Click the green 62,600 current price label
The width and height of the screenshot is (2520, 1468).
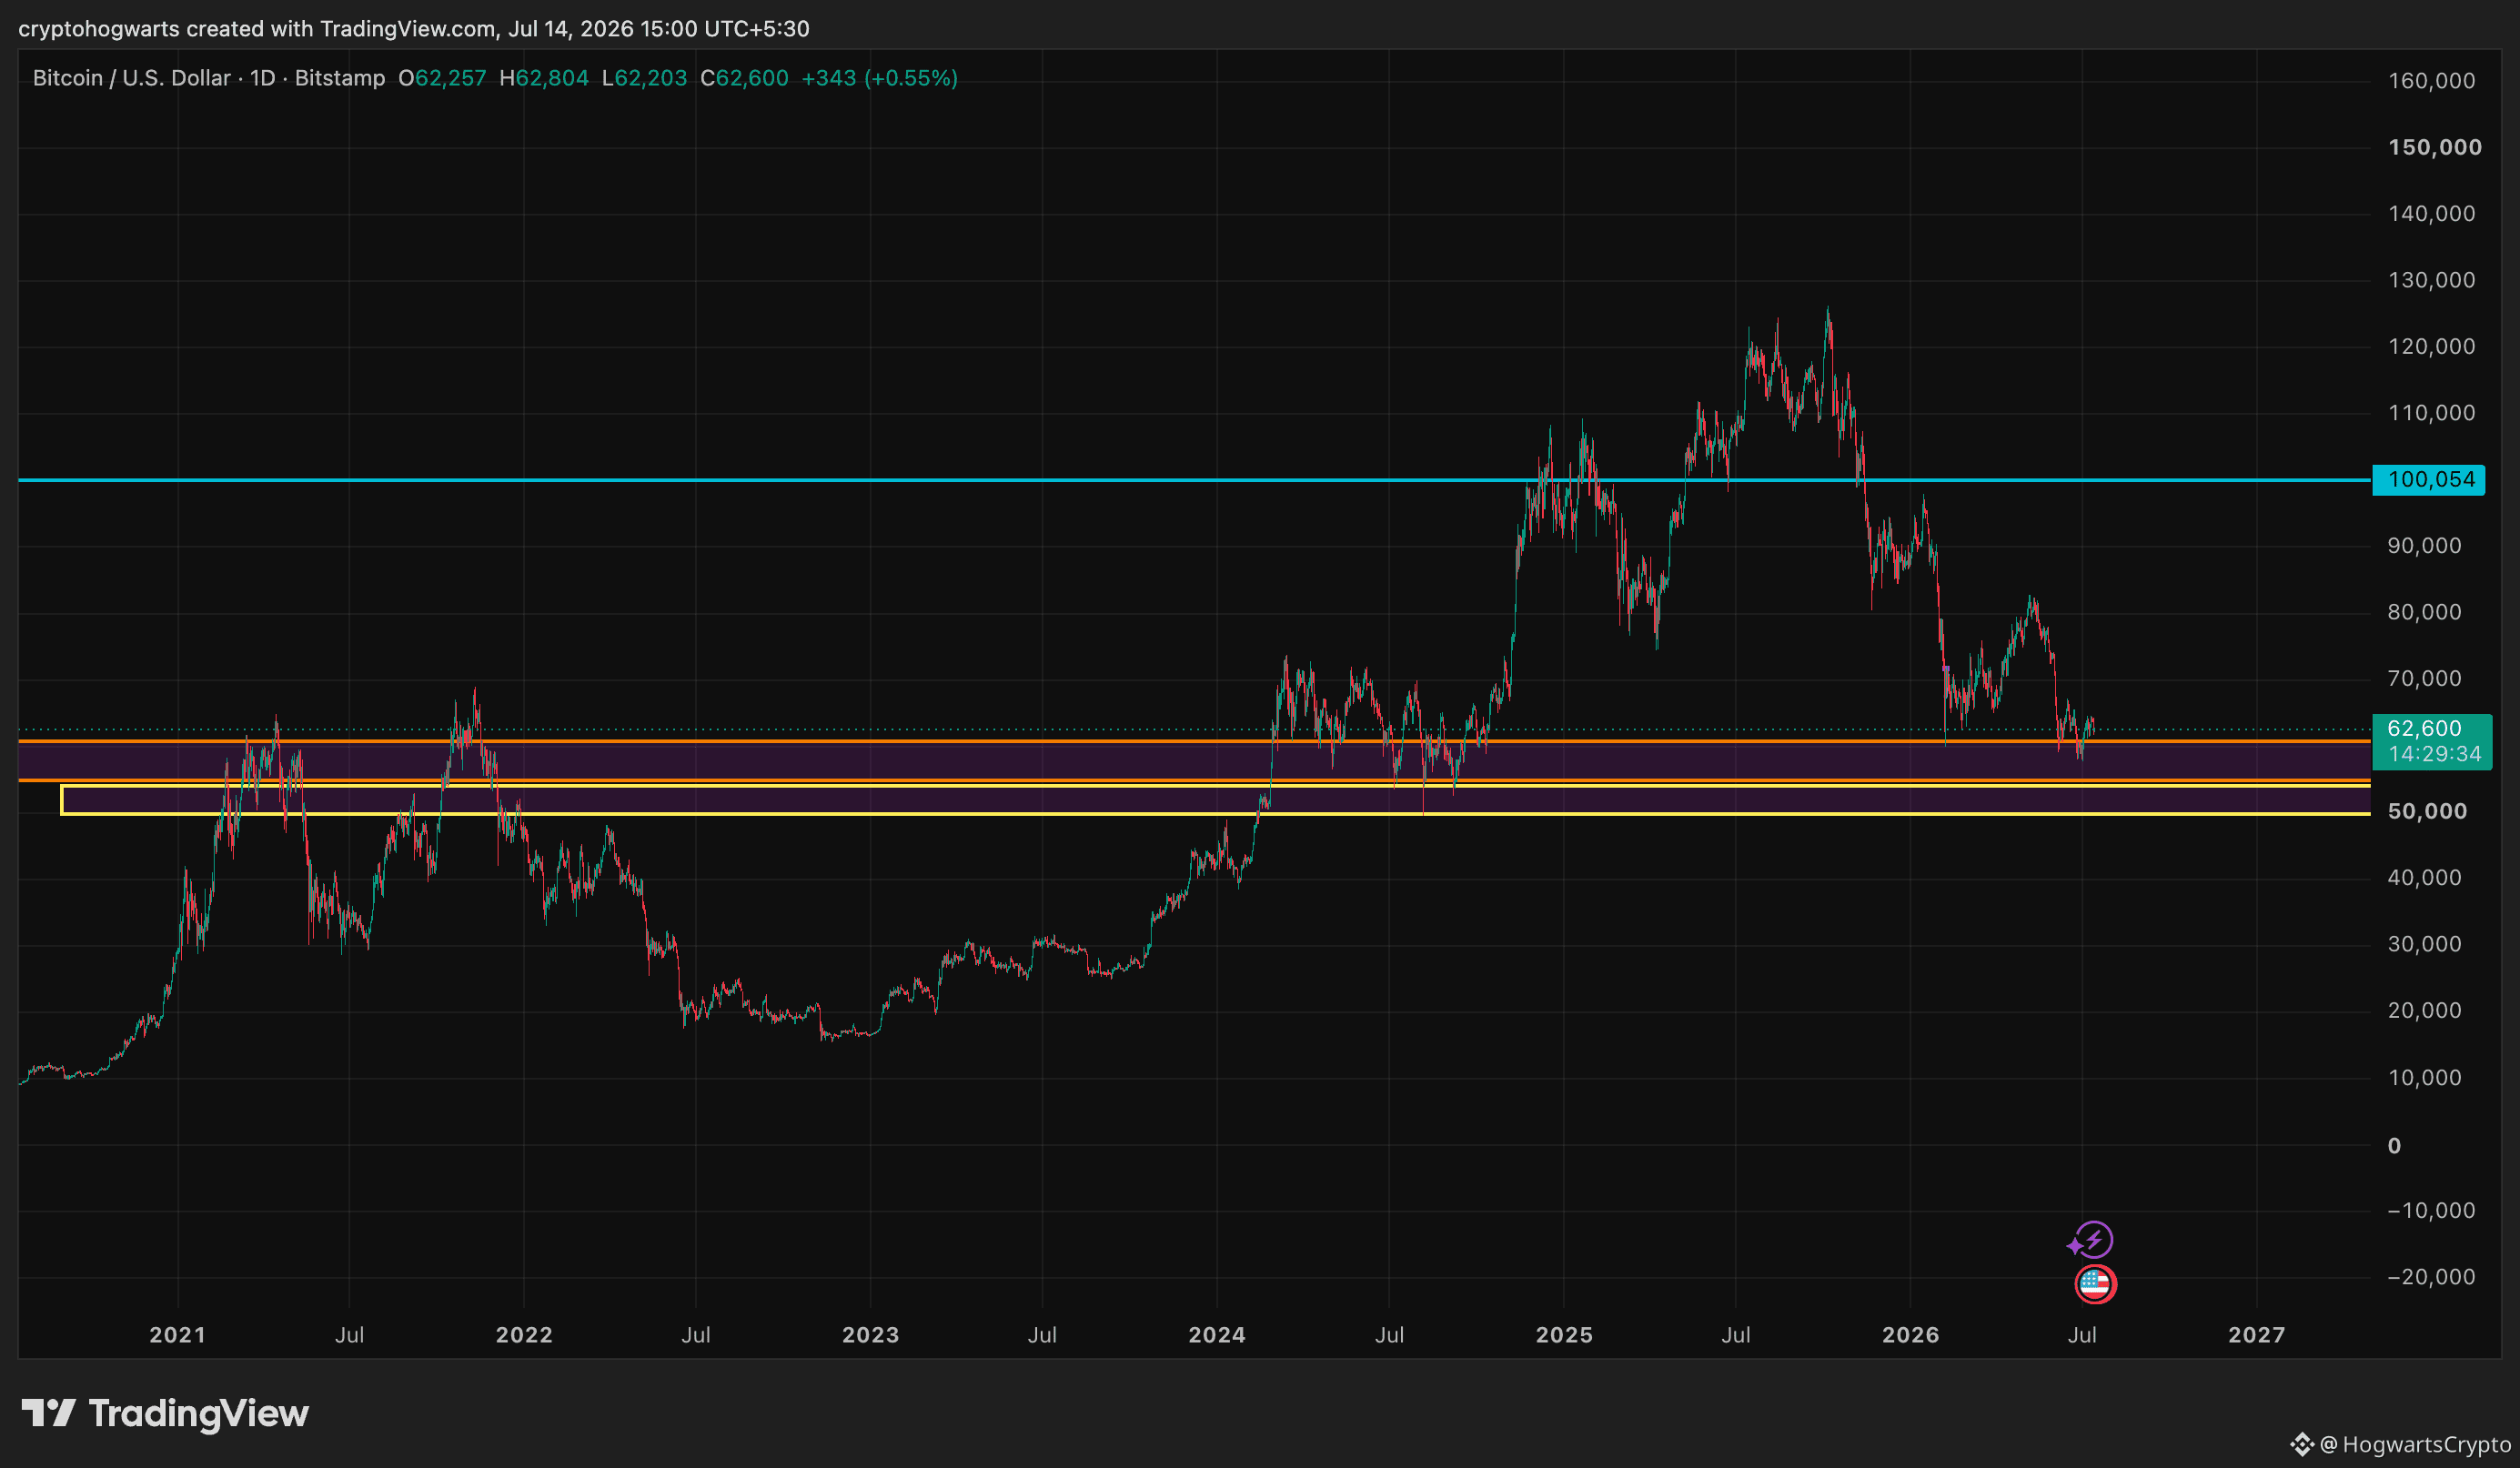[2424, 728]
